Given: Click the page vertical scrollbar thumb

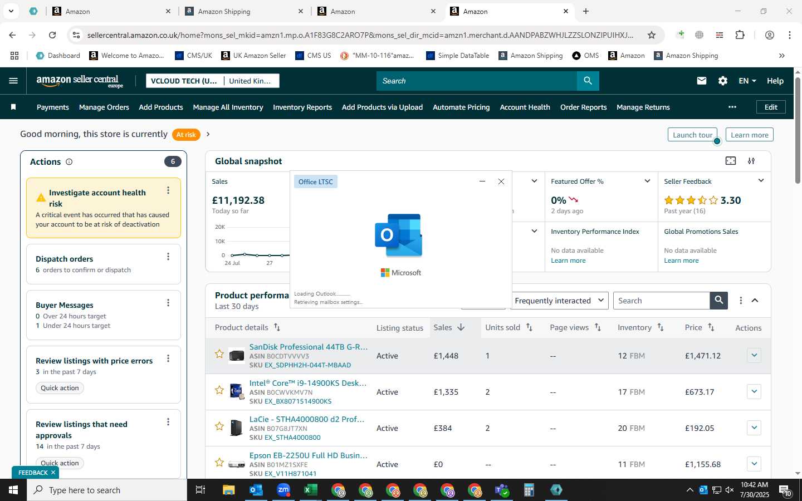Looking at the screenshot, I should point(798,131).
